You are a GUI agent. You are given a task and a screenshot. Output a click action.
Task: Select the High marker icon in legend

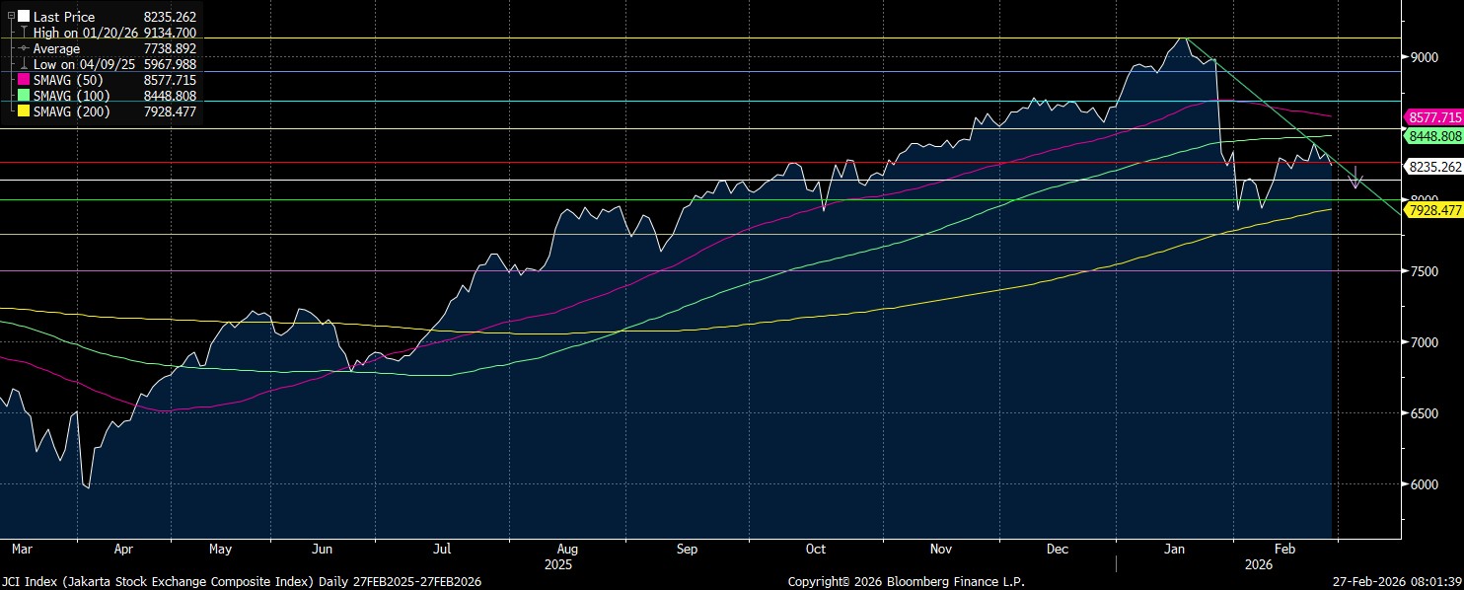(x=24, y=33)
